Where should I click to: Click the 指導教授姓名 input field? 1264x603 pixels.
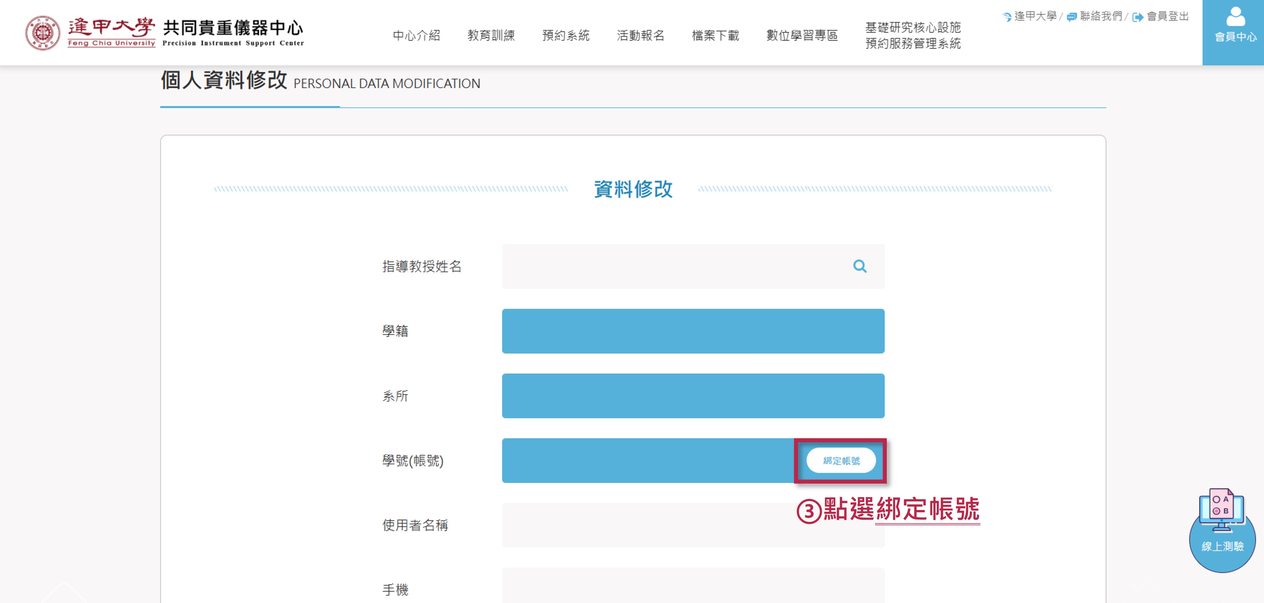693,266
